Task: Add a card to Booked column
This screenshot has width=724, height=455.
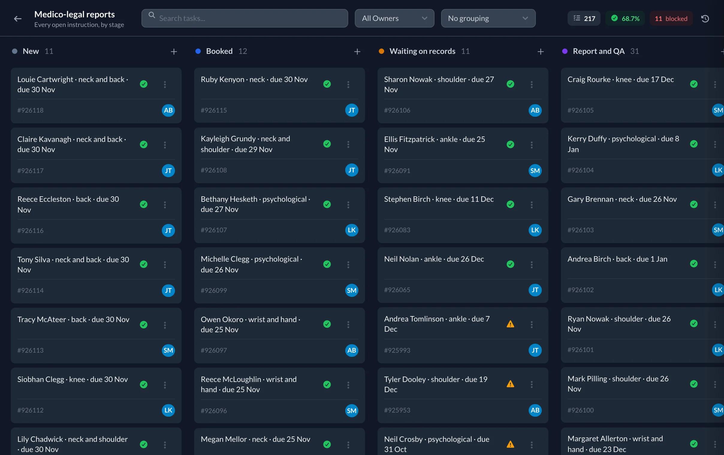Action: pyautogui.click(x=357, y=52)
